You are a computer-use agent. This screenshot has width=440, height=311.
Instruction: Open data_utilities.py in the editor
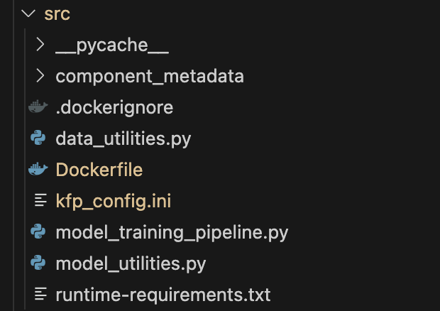coord(123,138)
